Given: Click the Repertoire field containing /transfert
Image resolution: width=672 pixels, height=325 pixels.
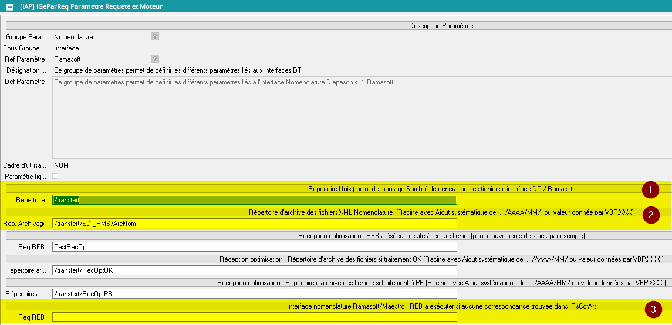Looking at the screenshot, I should point(254,200).
